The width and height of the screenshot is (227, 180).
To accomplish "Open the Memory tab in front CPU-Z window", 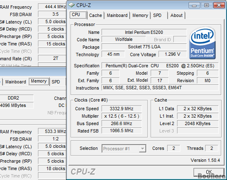I will (140, 15).
